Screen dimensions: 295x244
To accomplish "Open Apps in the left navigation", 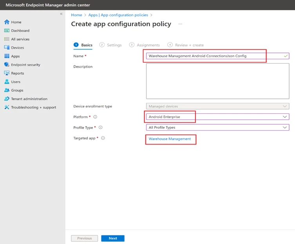I will 15,56.
